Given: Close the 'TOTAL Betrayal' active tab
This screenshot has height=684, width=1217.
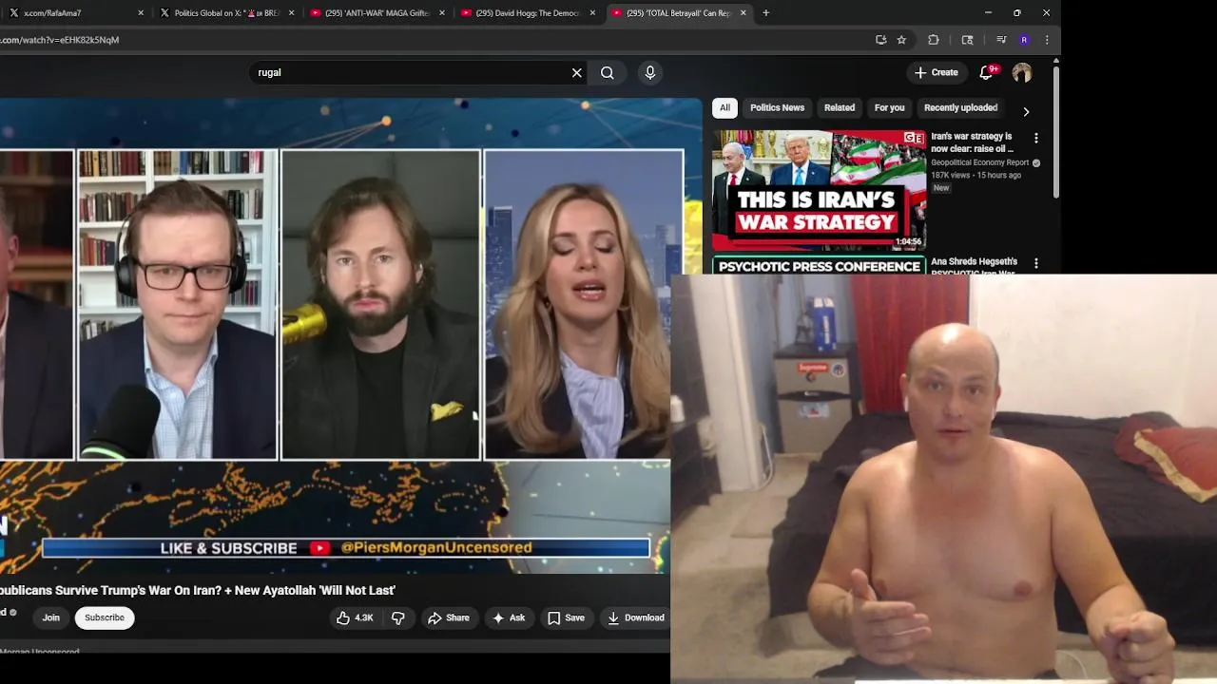Looking at the screenshot, I should tap(744, 13).
